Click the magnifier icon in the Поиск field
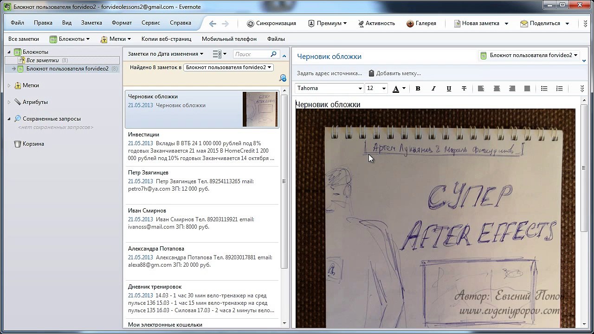 [273, 54]
